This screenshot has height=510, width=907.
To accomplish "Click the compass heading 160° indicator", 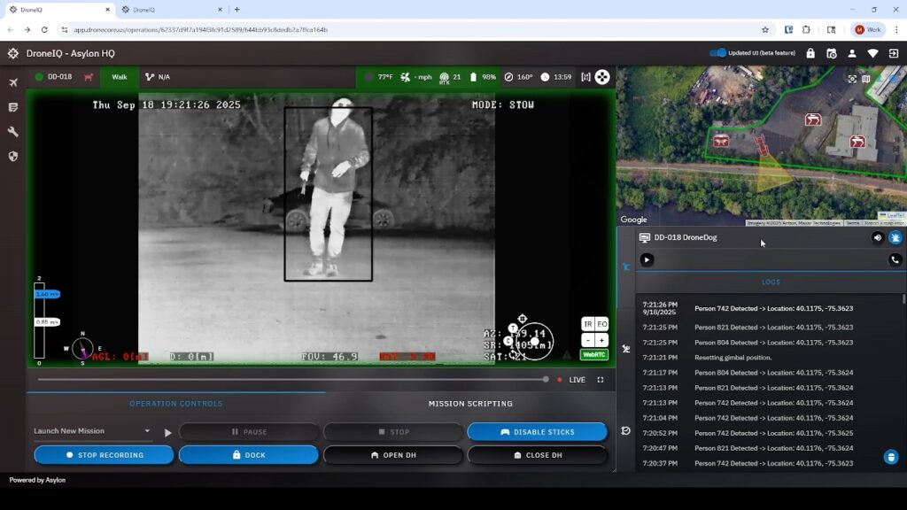I will click(518, 77).
